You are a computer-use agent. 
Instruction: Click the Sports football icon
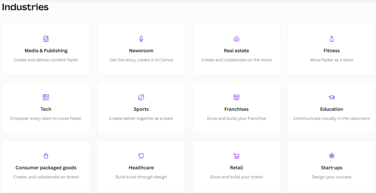click(x=141, y=97)
